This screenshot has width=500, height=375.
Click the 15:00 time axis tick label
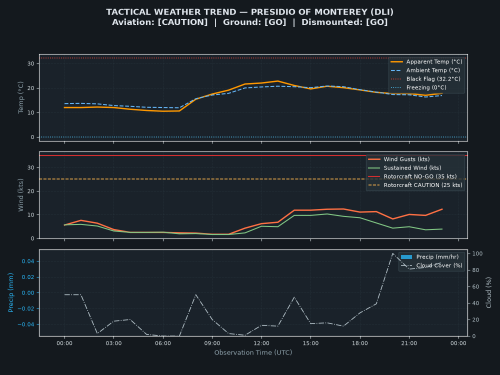pos(310,343)
